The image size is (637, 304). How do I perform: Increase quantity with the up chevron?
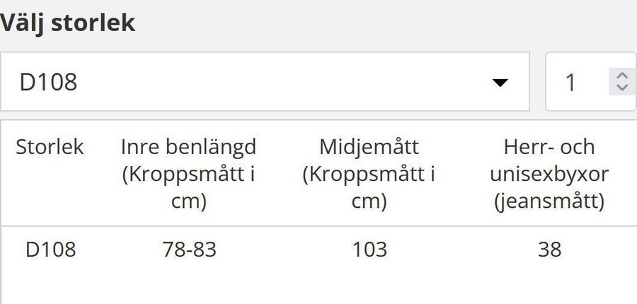pyautogui.click(x=622, y=76)
